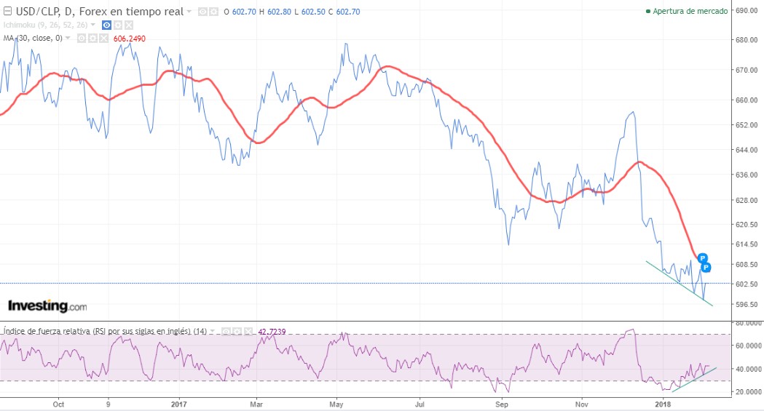Remove the RSI indicator with its X icon
The height and width of the screenshot is (411, 764).
tap(248, 331)
